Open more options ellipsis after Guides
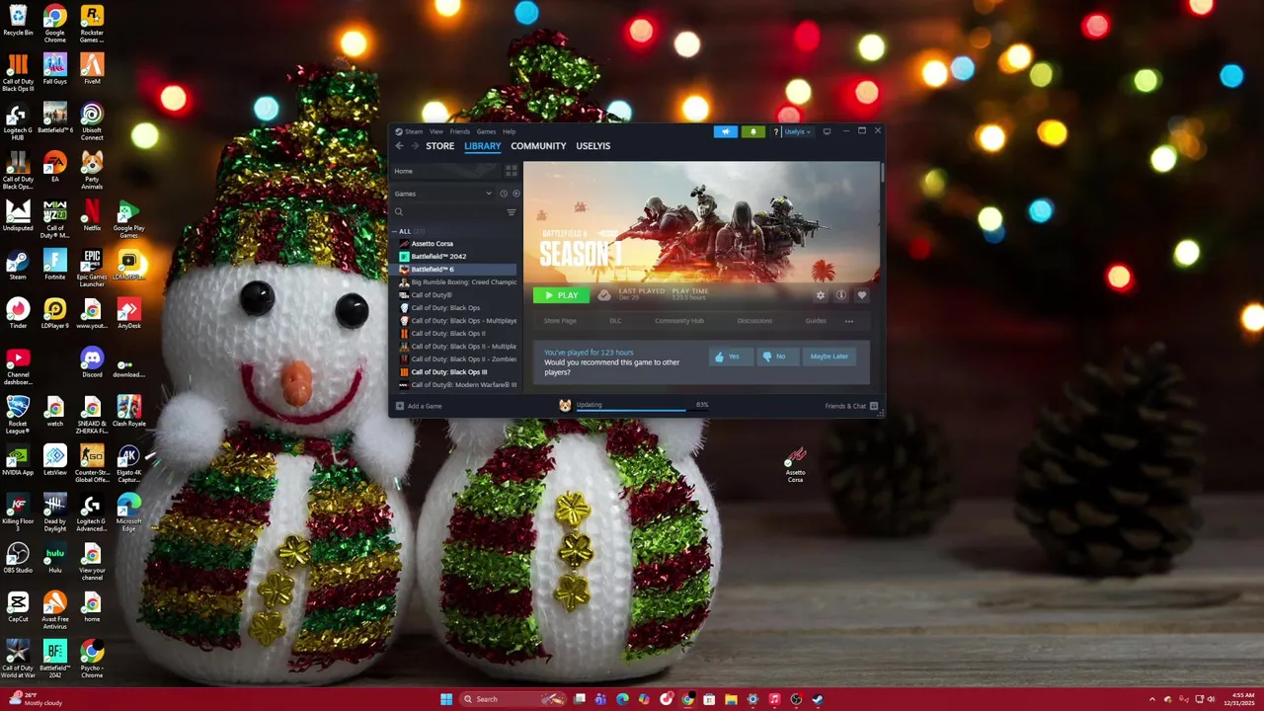 point(848,321)
